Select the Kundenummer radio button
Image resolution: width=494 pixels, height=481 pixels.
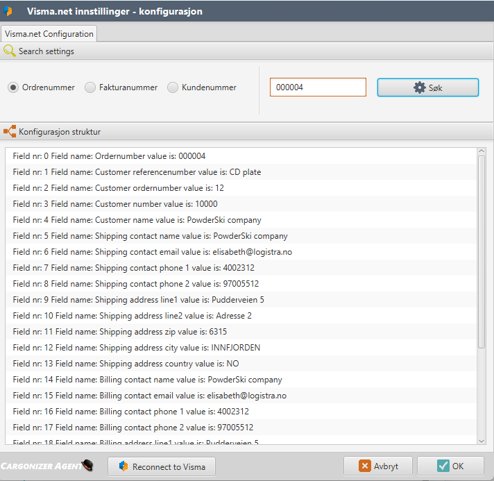(173, 87)
